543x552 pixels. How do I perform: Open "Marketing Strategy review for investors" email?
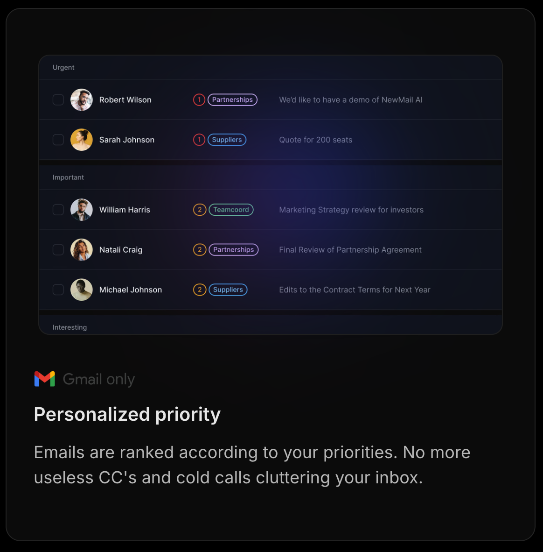click(x=351, y=210)
